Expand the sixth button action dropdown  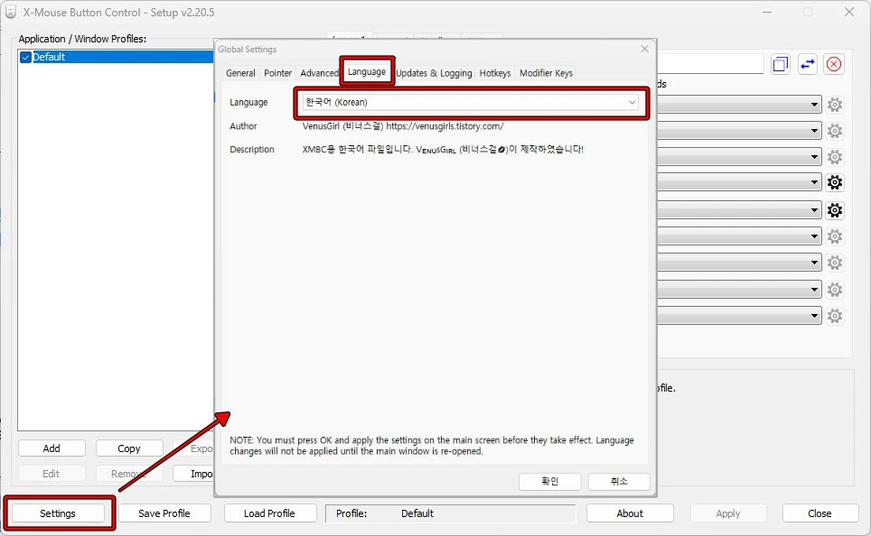click(814, 236)
